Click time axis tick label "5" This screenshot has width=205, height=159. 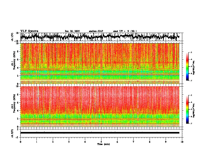tap(101, 142)
